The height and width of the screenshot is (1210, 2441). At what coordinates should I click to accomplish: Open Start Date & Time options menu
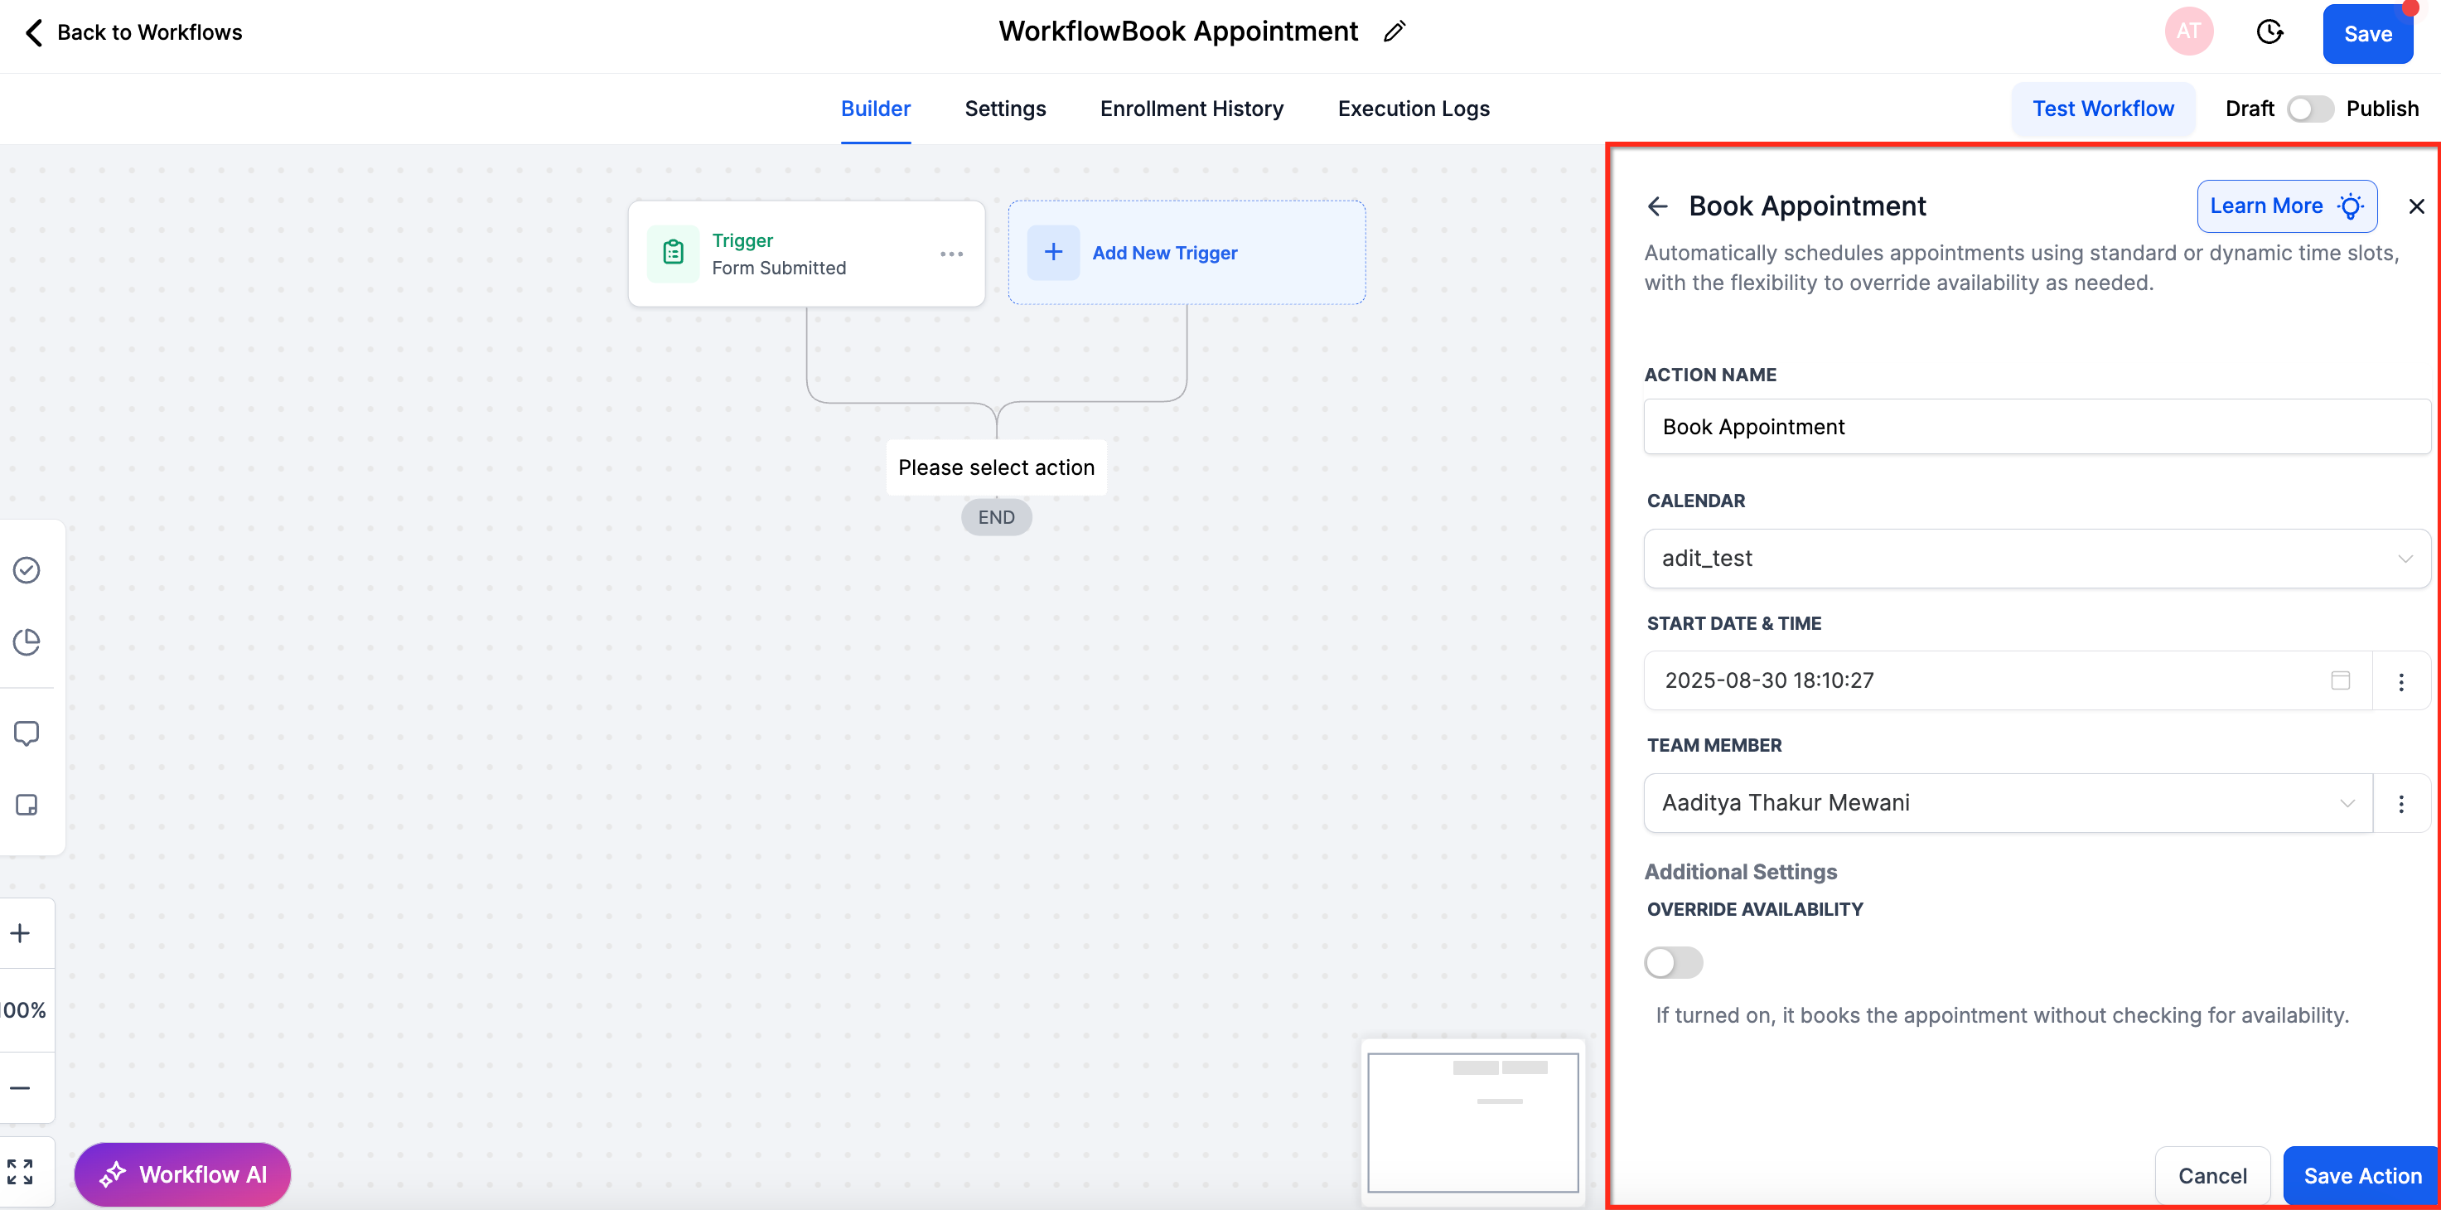pos(2401,681)
